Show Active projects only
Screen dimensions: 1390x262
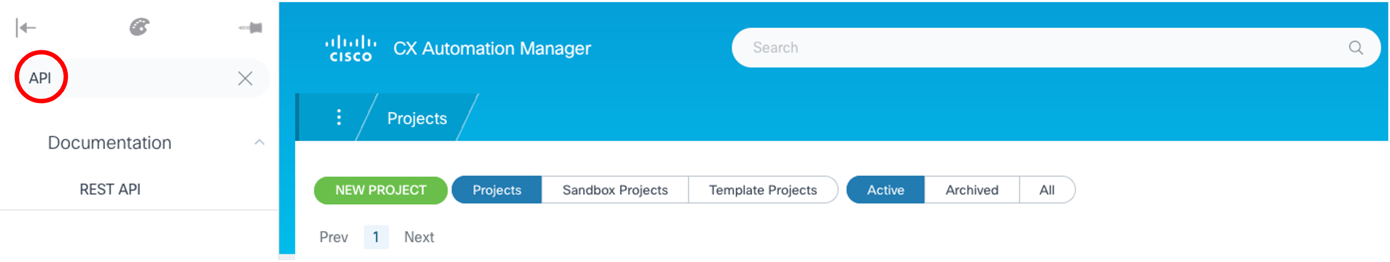(885, 190)
